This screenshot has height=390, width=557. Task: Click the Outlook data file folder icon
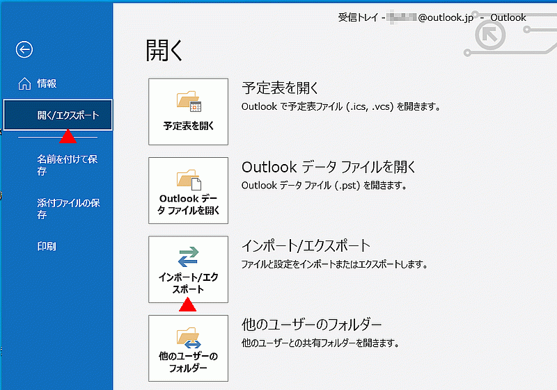tap(189, 180)
